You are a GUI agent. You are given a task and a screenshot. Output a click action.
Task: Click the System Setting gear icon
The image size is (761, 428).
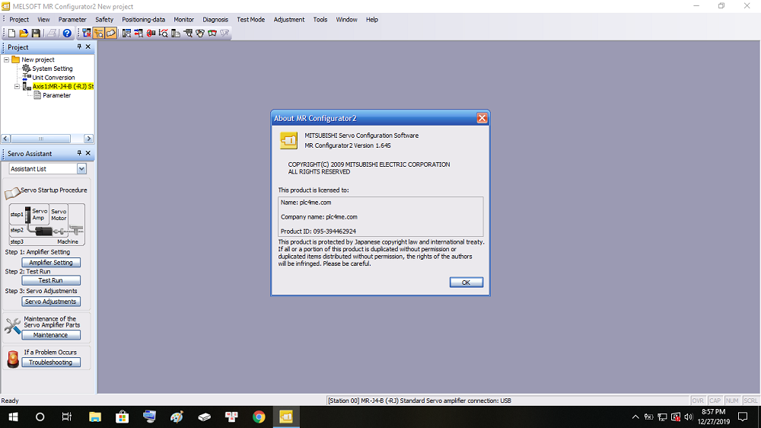click(x=27, y=69)
